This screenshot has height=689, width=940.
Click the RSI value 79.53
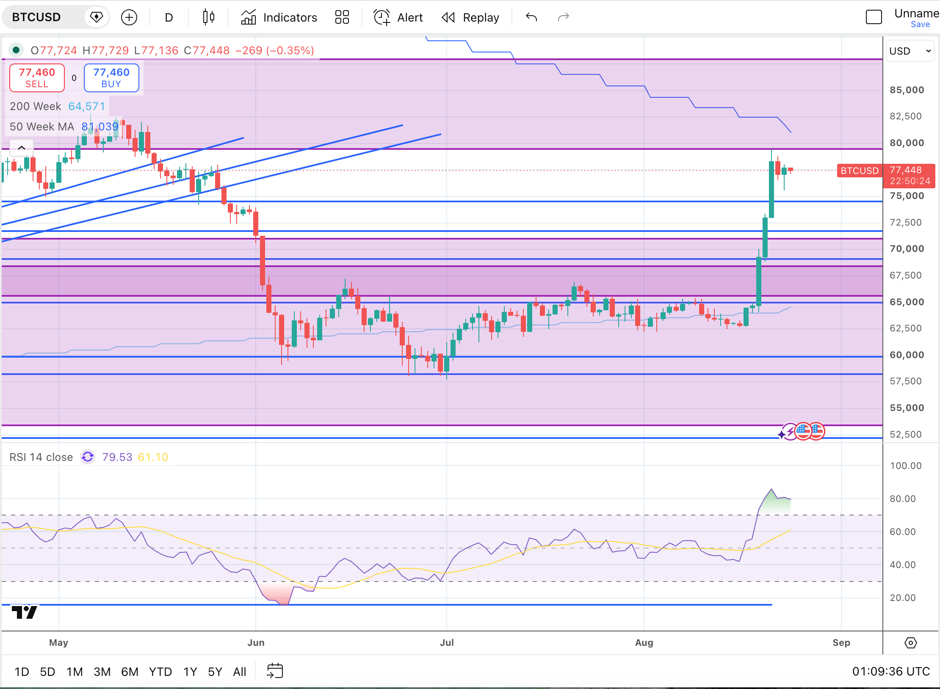(117, 457)
